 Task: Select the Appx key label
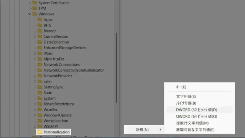click(x=48, y=20)
